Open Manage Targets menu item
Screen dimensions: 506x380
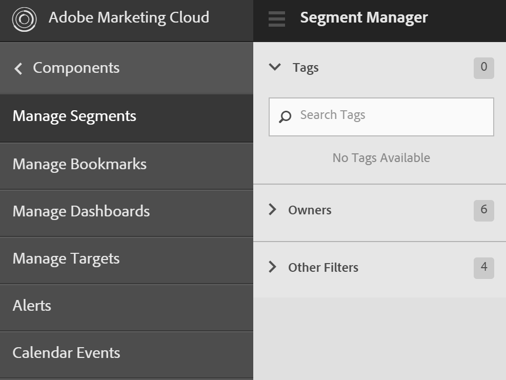(x=66, y=259)
